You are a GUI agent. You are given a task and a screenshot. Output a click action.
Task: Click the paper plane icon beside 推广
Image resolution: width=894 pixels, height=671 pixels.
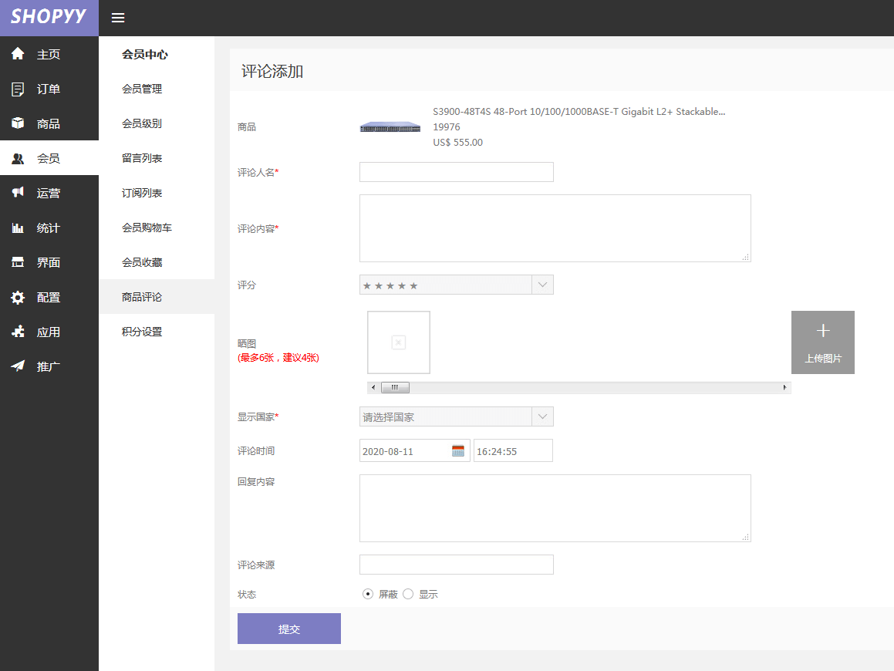pos(18,366)
